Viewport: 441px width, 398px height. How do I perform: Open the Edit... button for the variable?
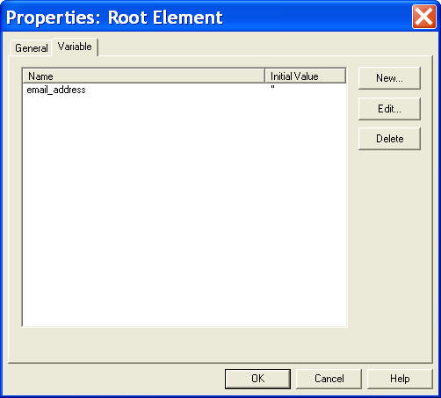tap(389, 109)
